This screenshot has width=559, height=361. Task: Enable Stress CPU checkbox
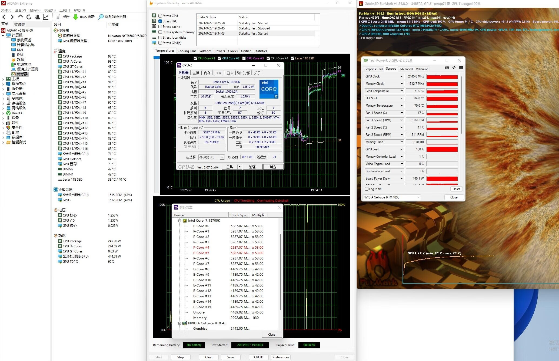tap(160, 16)
